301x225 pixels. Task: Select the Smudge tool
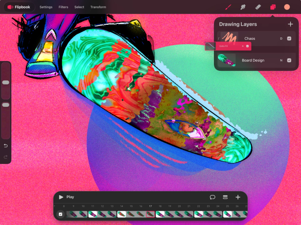click(x=243, y=7)
